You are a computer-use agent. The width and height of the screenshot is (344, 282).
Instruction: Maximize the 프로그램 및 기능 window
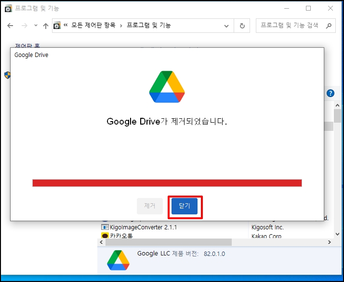[x=308, y=8]
